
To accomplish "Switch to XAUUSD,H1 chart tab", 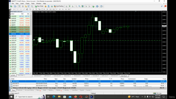I will 87,76.
